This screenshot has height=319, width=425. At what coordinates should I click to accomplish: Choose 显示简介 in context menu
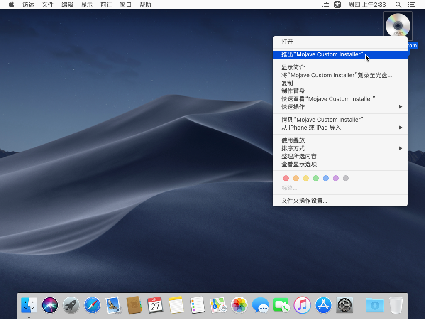tap(340, 67)
